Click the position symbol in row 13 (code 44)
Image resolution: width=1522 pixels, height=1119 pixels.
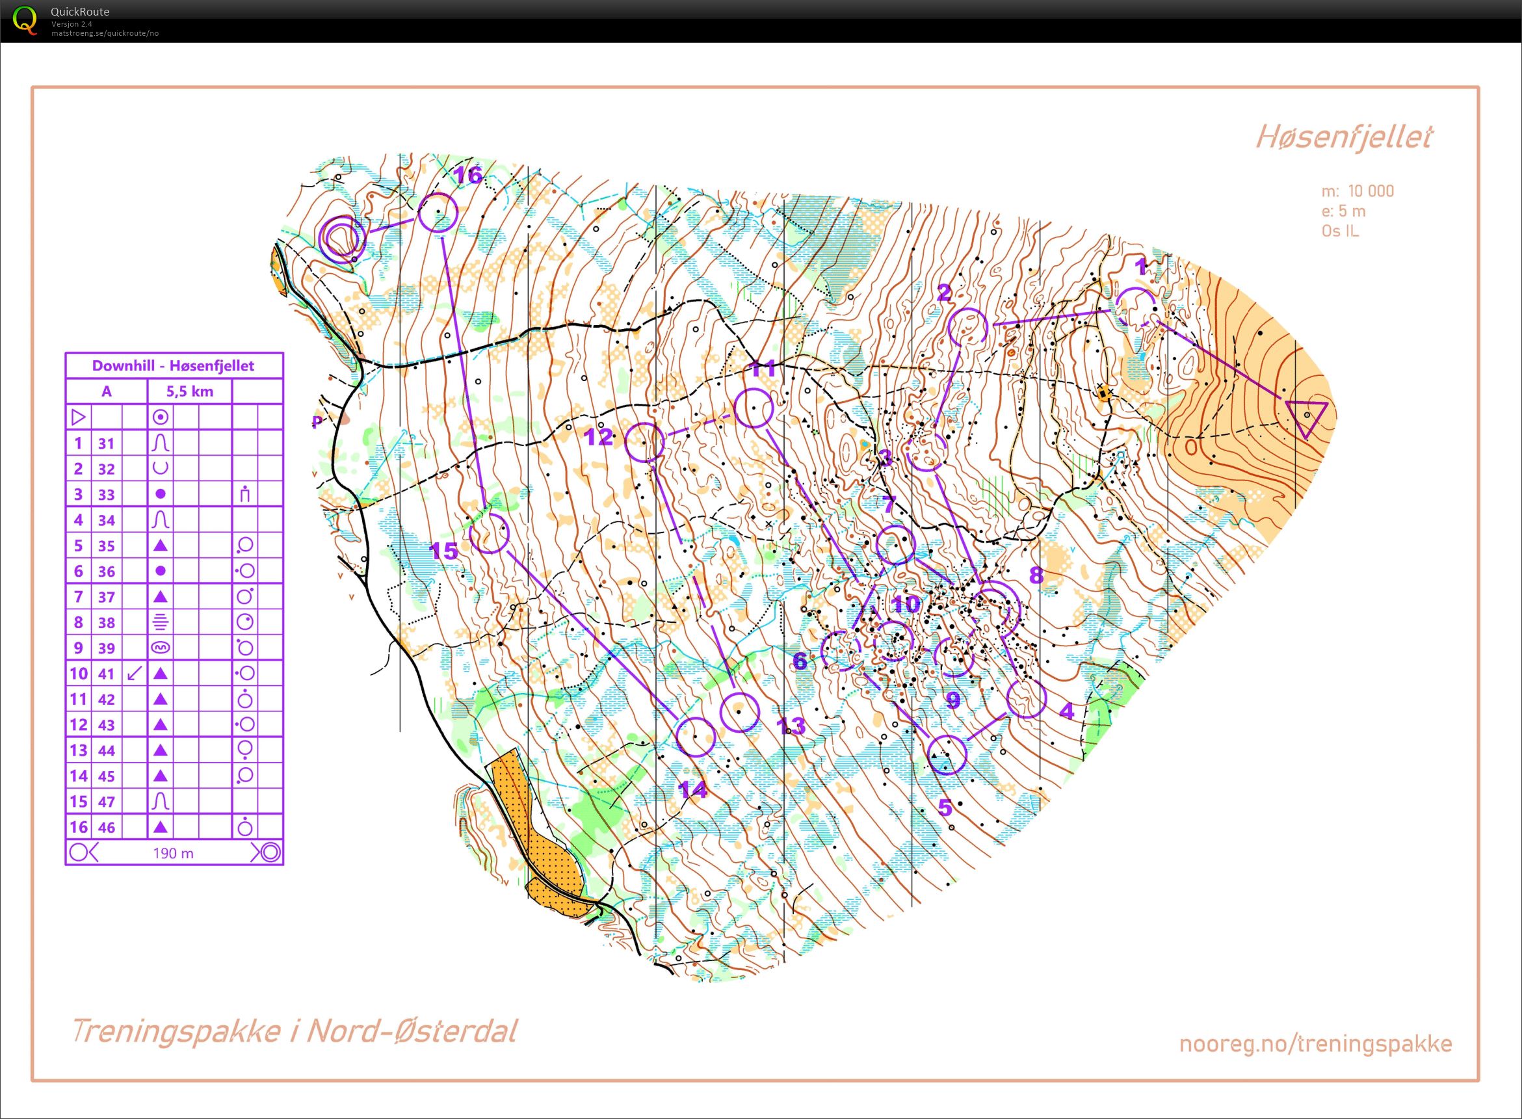[x=245, y=750]
